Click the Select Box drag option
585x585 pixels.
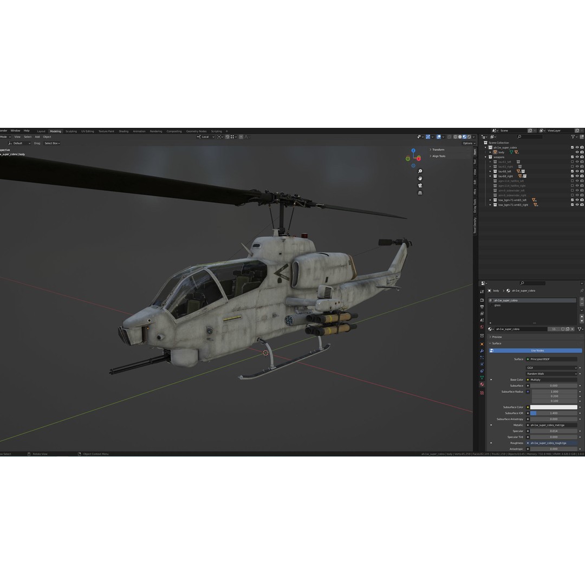[x=52, y=143]
